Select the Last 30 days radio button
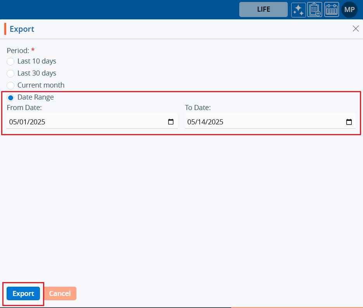363x308 pixels. 11,74
